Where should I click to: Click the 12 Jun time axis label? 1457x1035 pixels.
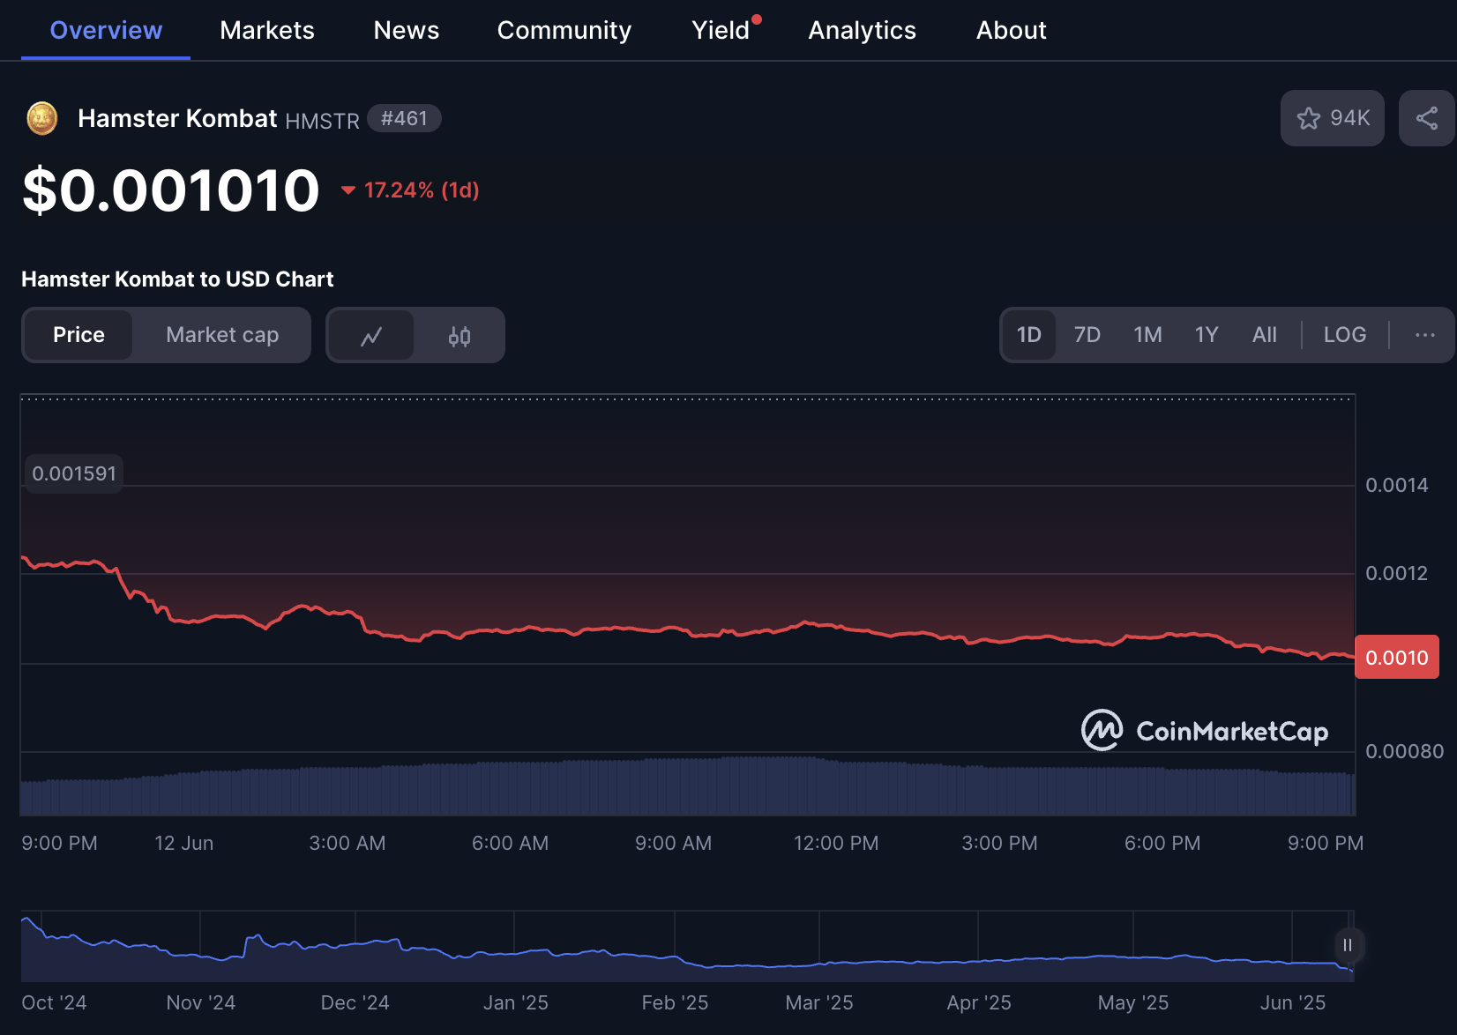coord(184,843)
